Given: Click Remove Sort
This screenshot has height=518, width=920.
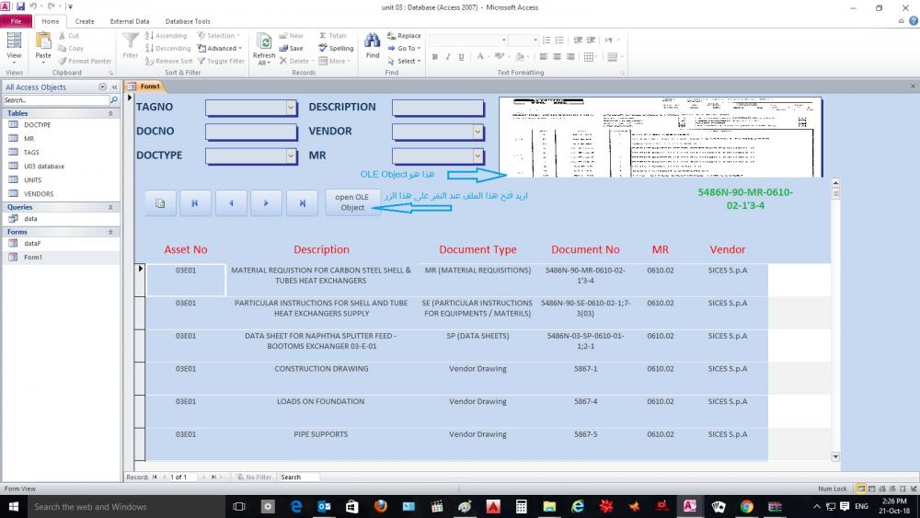Looking at the screenshot, I should pos(168,61).
